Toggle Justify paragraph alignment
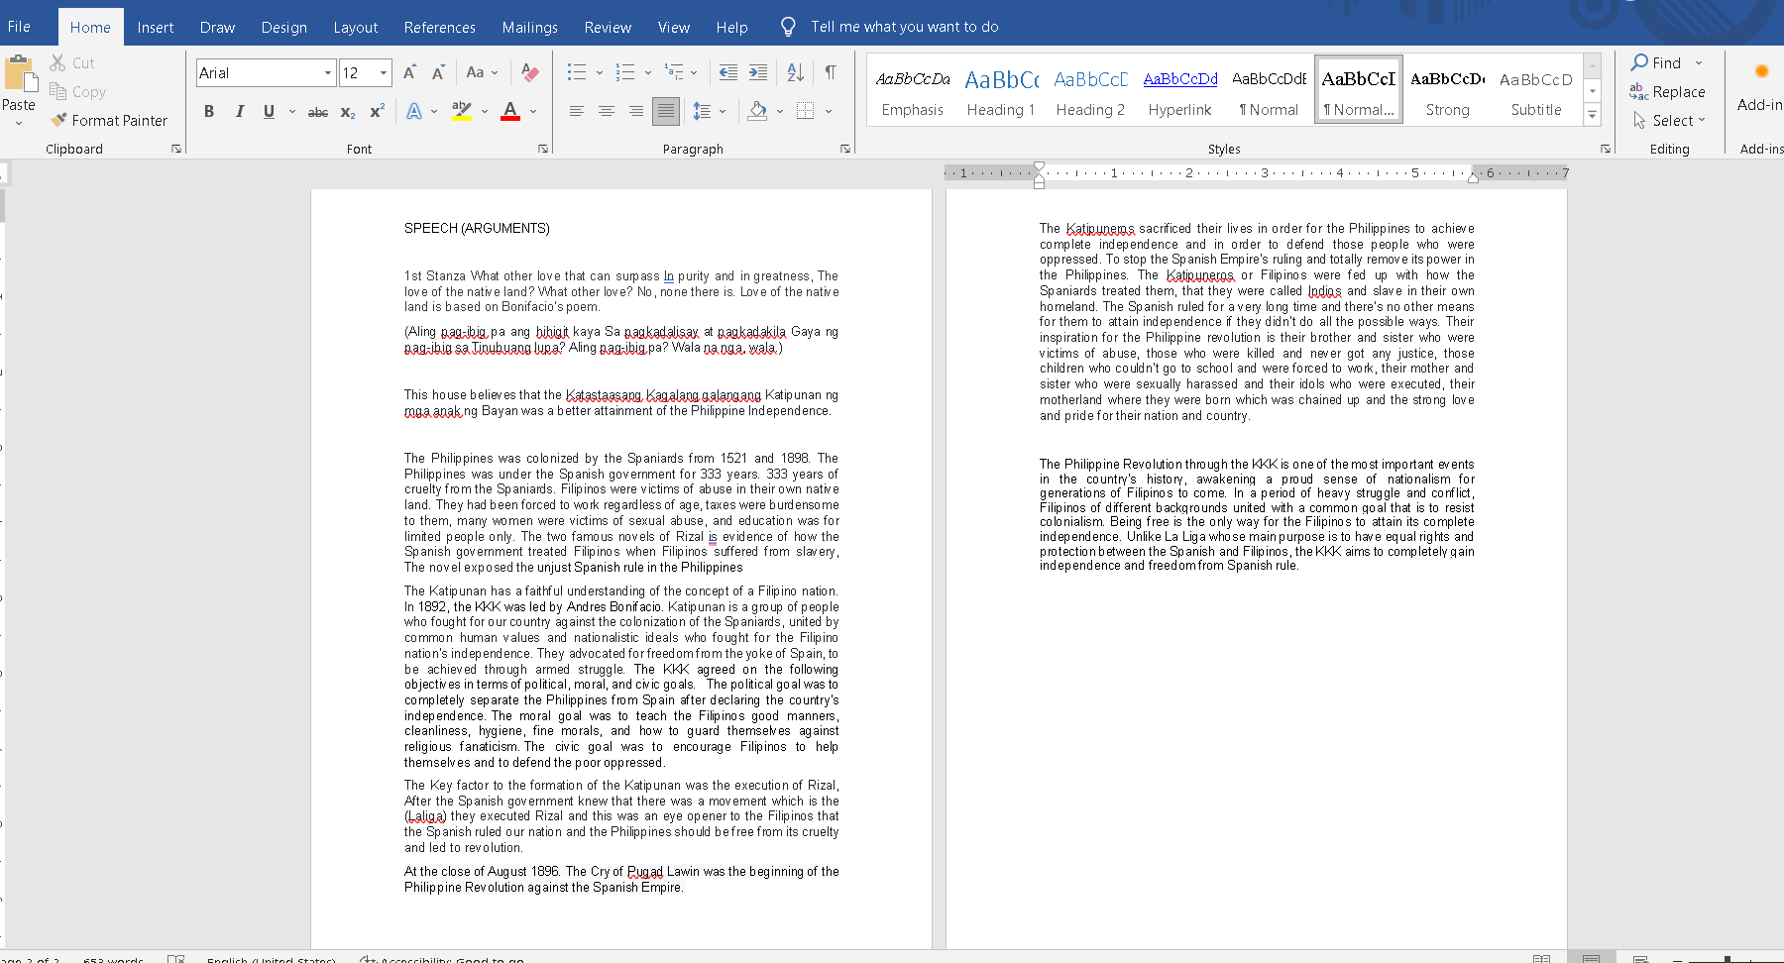The image size is (1784, 963). click(x=666, y=111)
